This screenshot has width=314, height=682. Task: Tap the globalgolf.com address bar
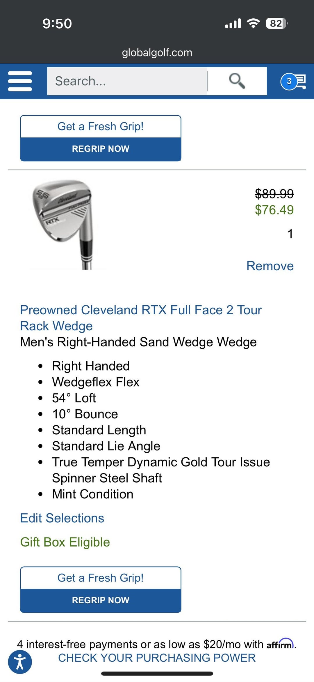(x=157, y=53)
